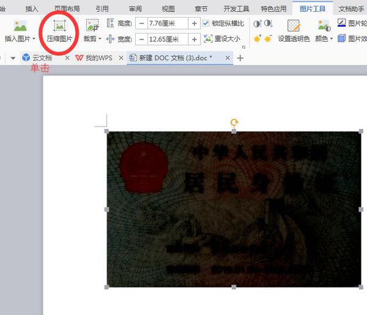This screenshot has width=367, height=315.
Task: Click the height field showing 7.76厘米
Action: [x=168, y=23]
